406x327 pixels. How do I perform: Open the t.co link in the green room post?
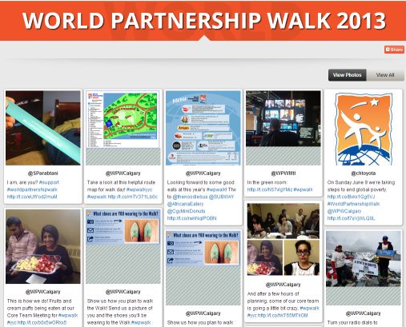tap(269, 189)
